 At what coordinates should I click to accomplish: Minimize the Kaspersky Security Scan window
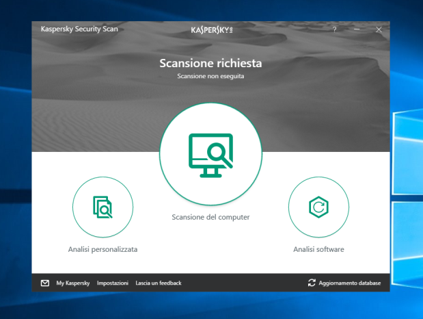[357, 29]
